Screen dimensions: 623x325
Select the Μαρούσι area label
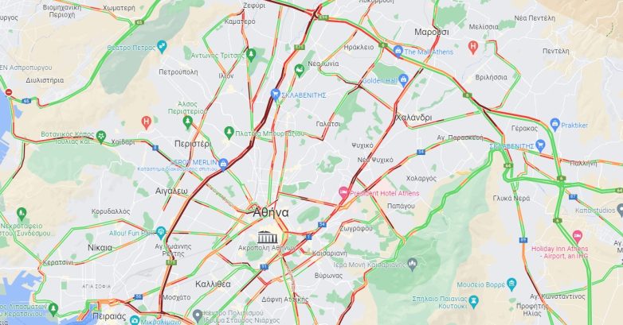tap(432, 32)
